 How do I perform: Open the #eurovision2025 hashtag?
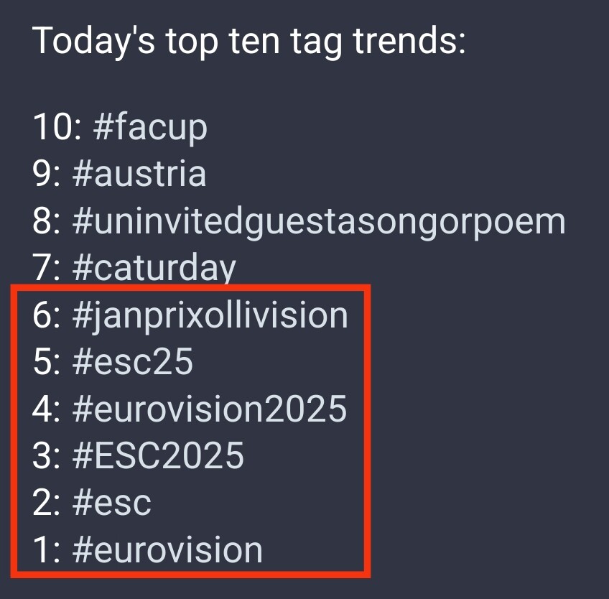(x=210, y=409)
